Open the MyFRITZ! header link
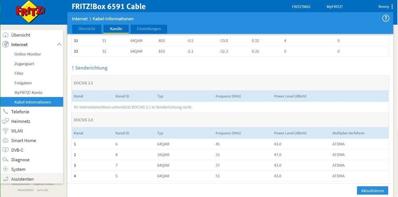The width and height of the screenshot is (398, 197). click(334, 7)
